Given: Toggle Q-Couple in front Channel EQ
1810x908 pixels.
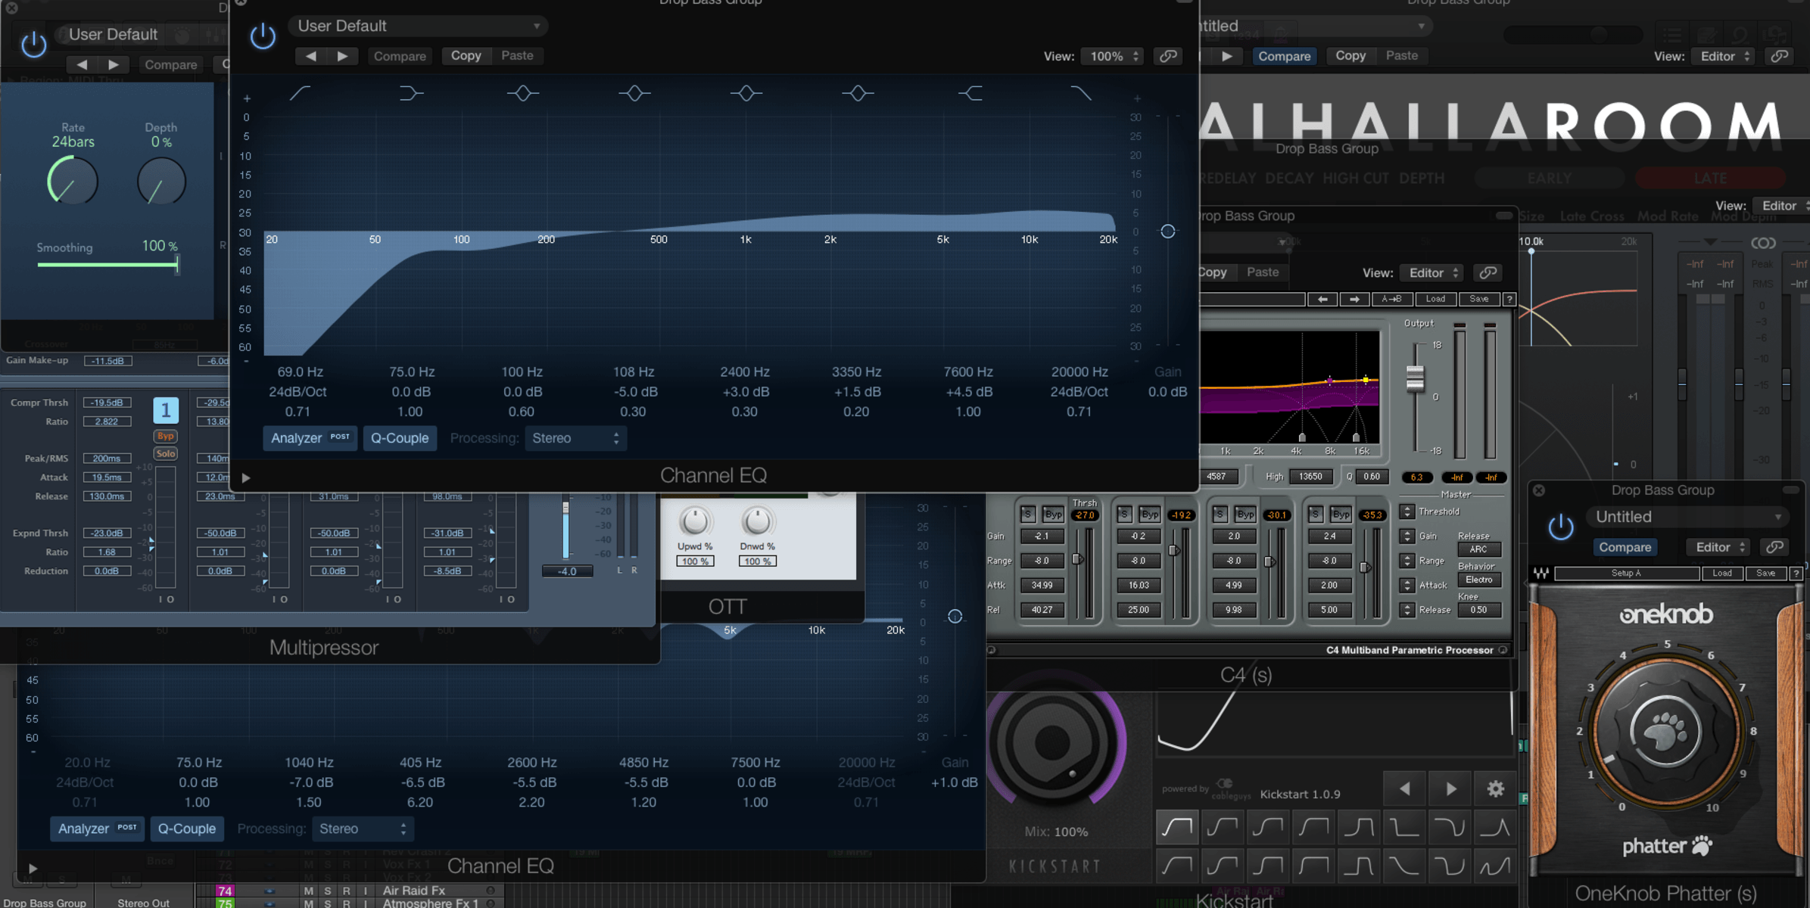Looking at the screenshot, I should click(x=400, y=438).
